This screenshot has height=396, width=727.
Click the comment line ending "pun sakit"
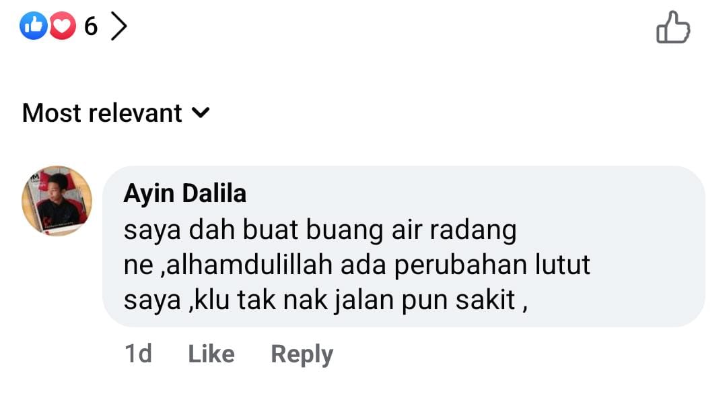point(326,300)
